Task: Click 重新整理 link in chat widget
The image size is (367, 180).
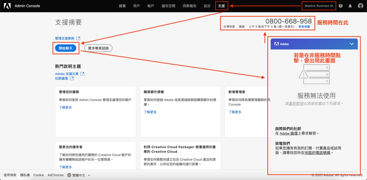Action: tap(296, 103)
